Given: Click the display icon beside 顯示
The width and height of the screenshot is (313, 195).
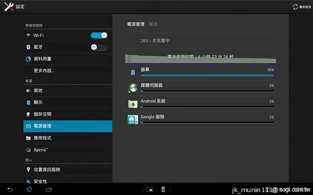Looking at the screenshot, I should coord(28,102).
